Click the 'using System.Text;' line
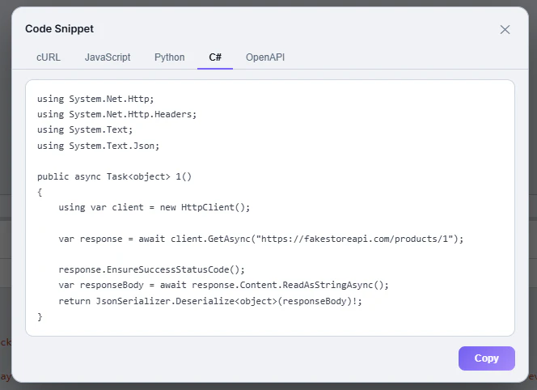This screenshot has height=390, width=537. [x=85, y=130]
